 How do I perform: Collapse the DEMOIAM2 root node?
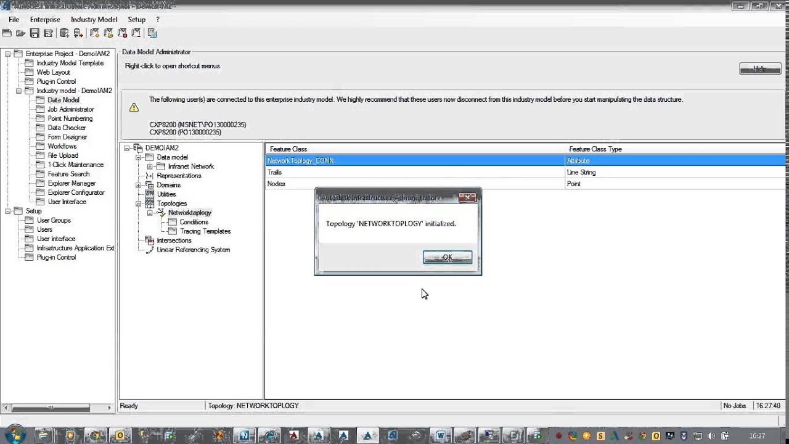[x=127, y=148]
